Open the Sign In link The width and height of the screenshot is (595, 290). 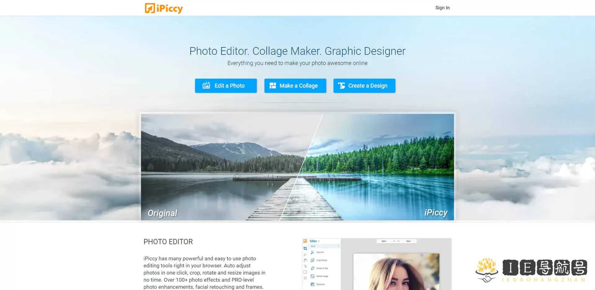tap(442, 8)
